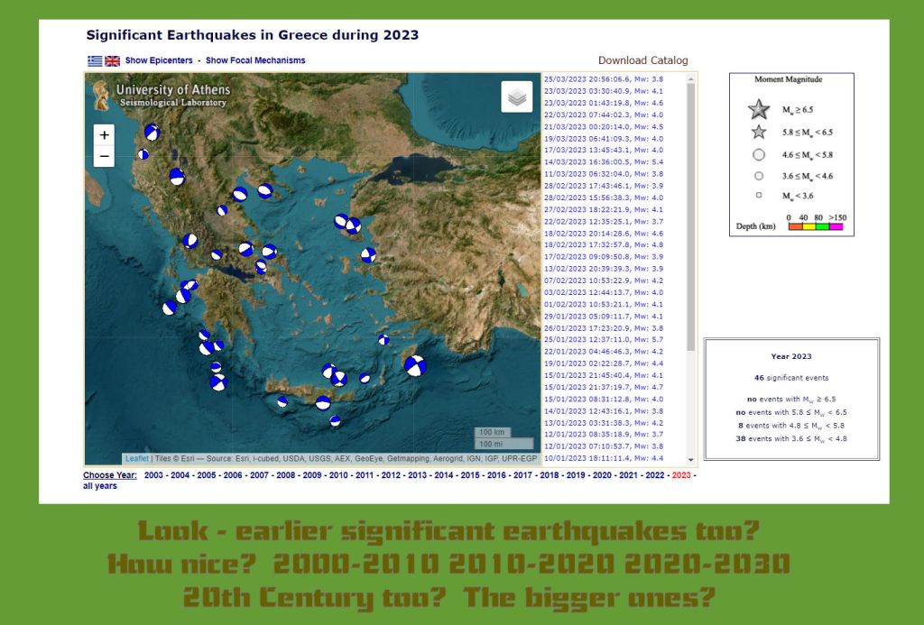Show Focal Mechanisms on the map
This screenshot has width=924, height=625.
[x=255, y=60]
